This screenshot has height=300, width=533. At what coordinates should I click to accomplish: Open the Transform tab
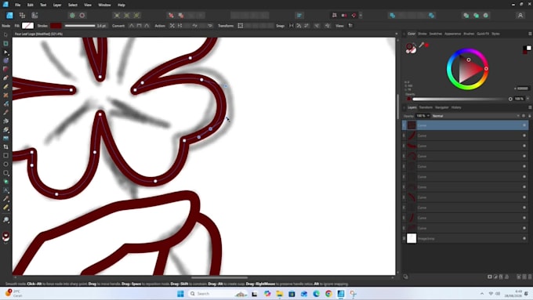pos(426,107)
